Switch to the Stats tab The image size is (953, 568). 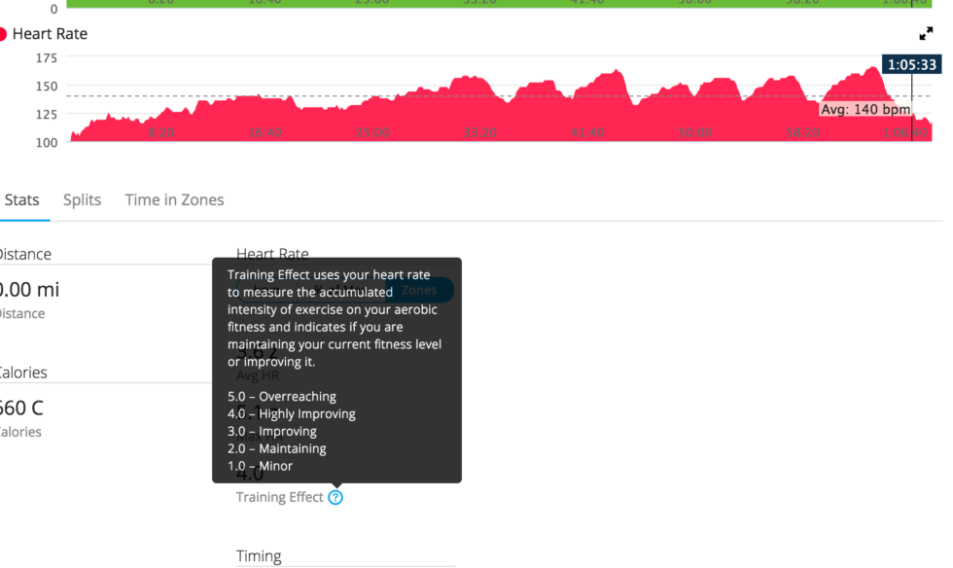click(21, 200)
